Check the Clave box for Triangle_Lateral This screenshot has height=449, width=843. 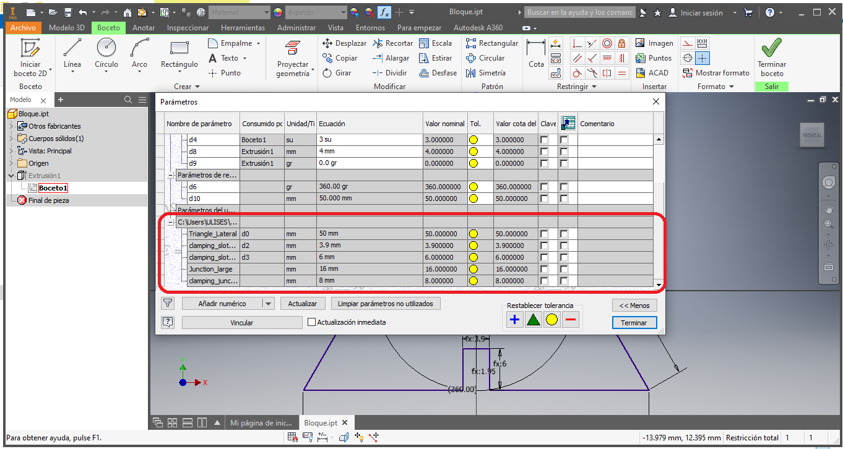point(544,234)
